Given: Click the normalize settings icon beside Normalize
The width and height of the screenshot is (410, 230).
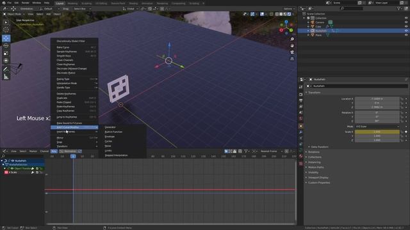Looking at the screenshot, I should pos(80,151).
